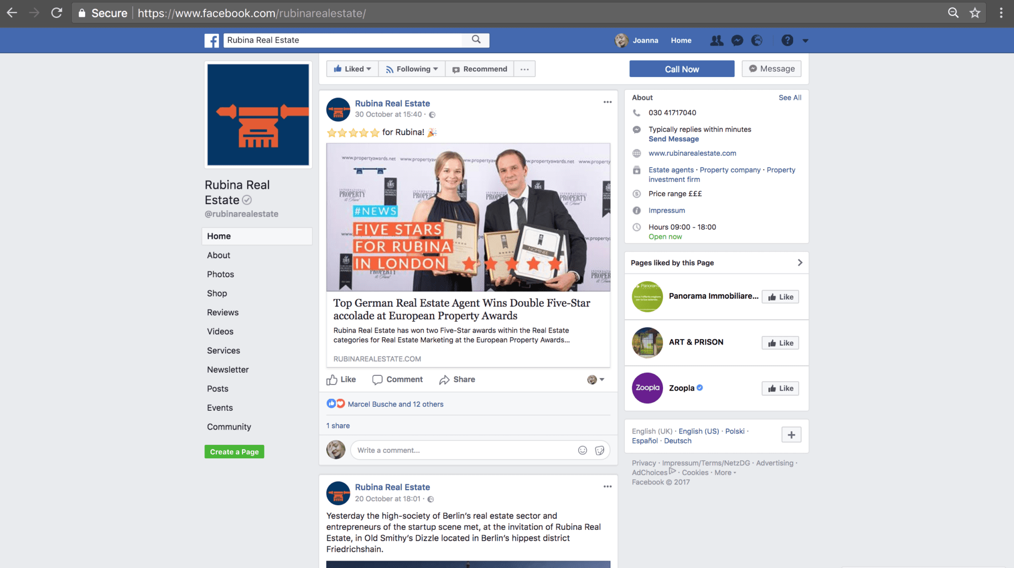This screenshot has width=1014, height=568.
Task: Click the Facebook search input field
Action: point(343,40)
